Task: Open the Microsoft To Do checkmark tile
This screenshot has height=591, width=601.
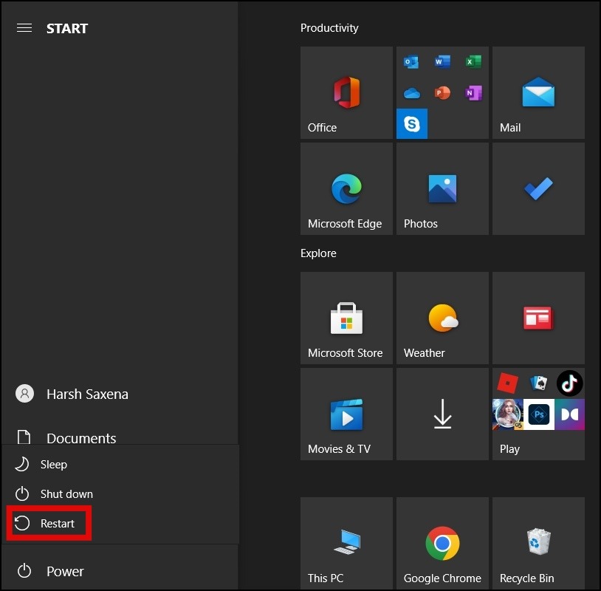Action: 538,189
